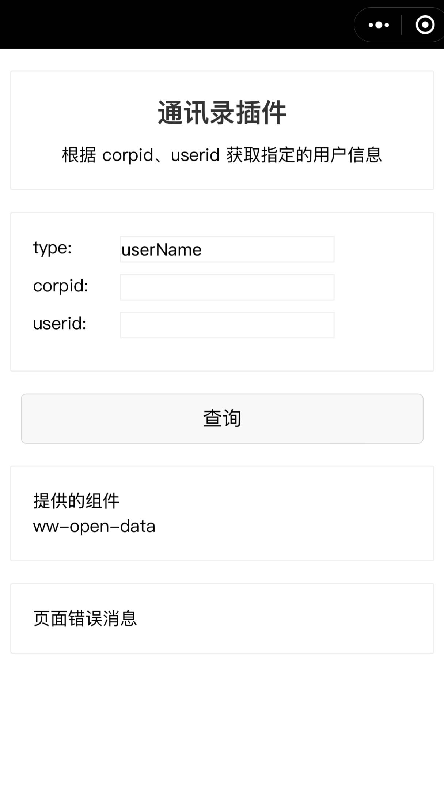Screen dimensions: 444x790
Task: Select the ww-open-data component text
Action: point(94,527)
